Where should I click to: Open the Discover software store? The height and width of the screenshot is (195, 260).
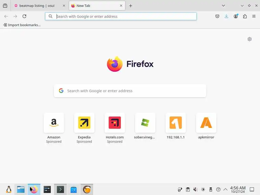74,189
